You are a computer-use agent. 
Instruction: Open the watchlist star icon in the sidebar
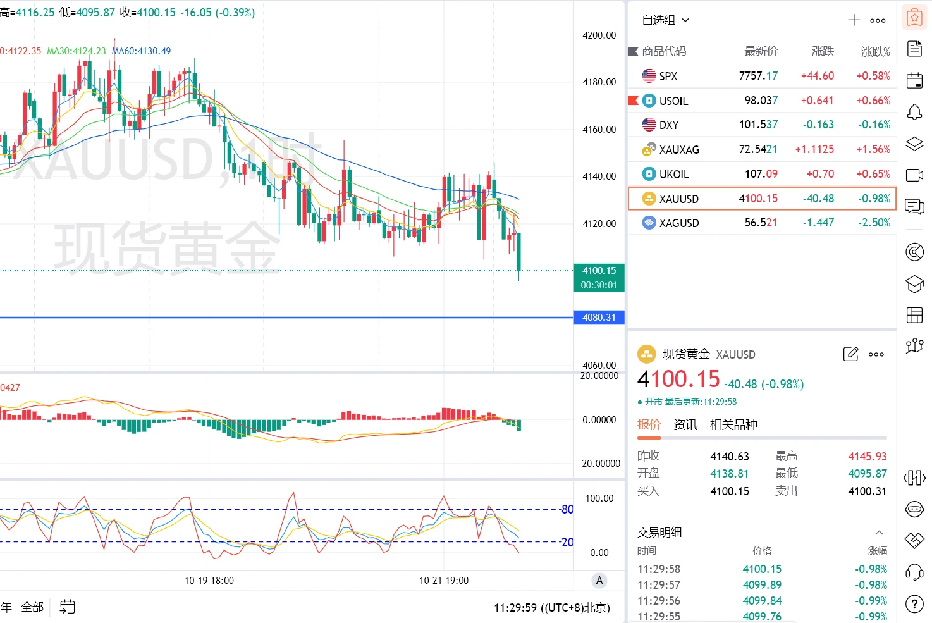(914, 18)
